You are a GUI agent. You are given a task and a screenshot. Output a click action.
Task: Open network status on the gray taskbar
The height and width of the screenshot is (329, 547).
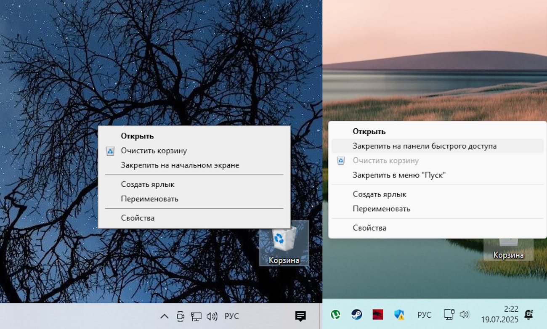point(196,316)
